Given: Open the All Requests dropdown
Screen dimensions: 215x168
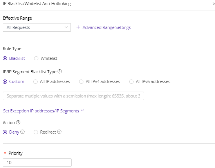Looking at the screenshot, I should click(x=37, y=27).
